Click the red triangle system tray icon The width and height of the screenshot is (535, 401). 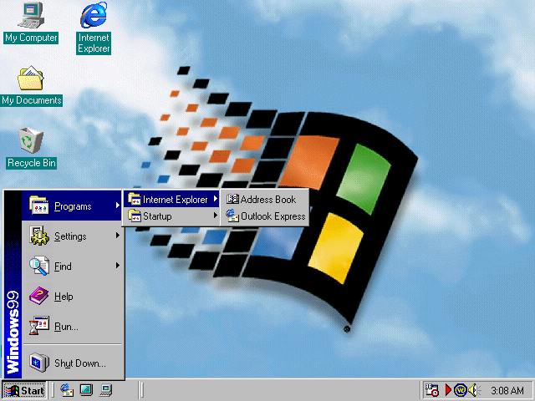448,390
